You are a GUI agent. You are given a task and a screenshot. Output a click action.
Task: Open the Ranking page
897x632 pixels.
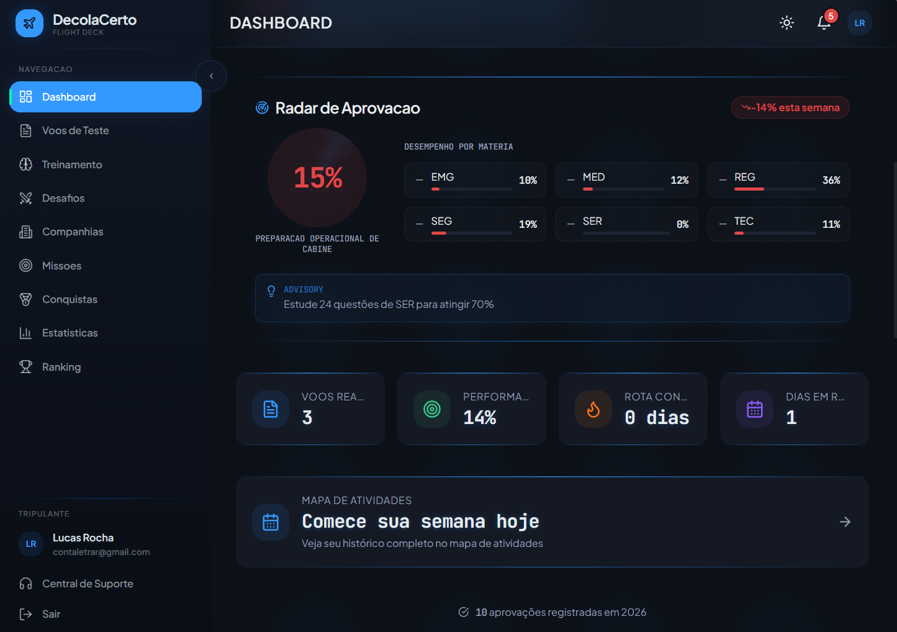(106, 367)
